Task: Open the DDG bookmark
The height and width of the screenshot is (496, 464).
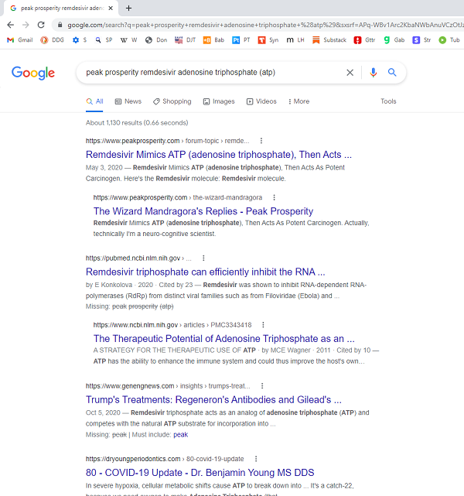Action: (x=52, y=40)
